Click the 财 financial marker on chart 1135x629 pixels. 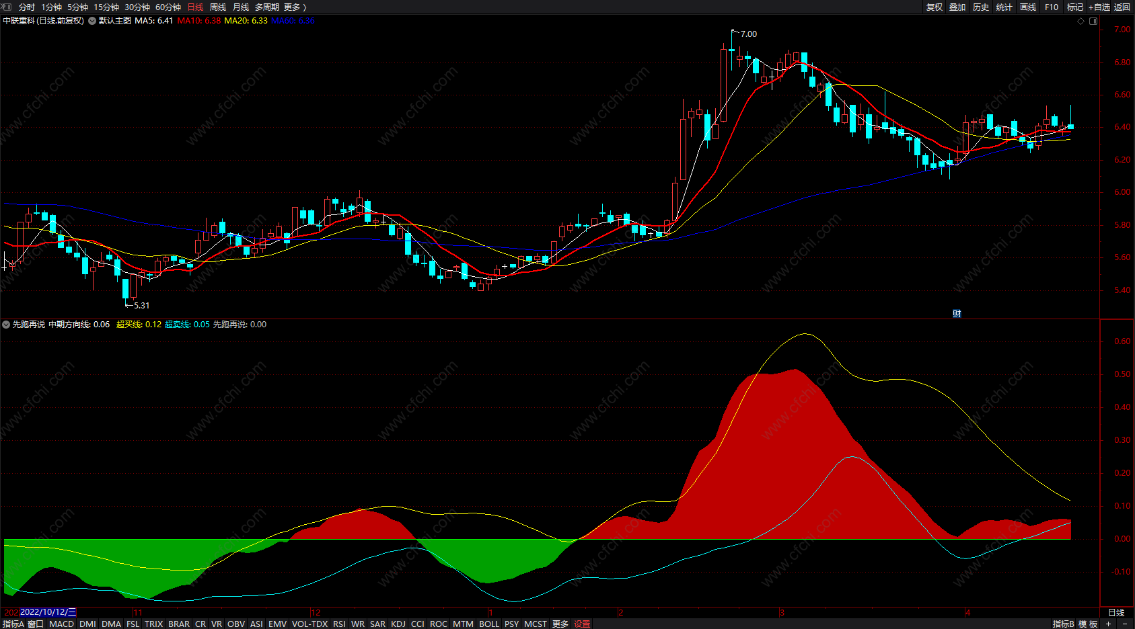tap(957, 314)
